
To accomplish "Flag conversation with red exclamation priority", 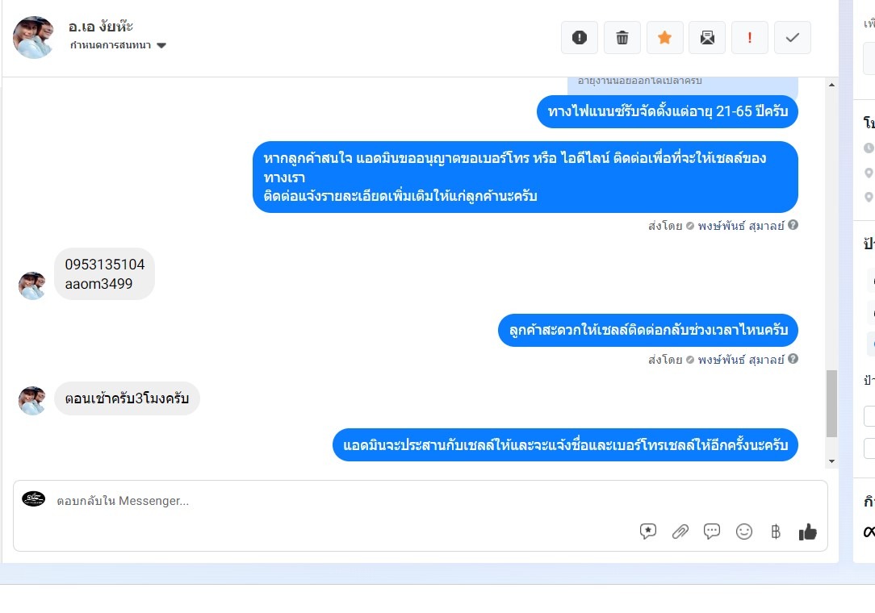I will (749, 37).
